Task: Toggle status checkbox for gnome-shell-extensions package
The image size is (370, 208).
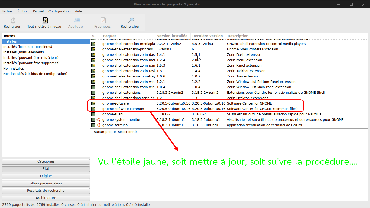Action: click(93, 93)
